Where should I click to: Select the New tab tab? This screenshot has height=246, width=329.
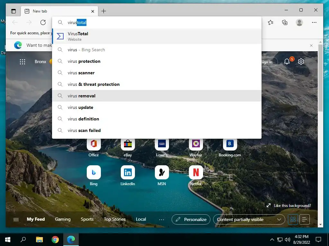pyautogui.click(x=59, y=11)
